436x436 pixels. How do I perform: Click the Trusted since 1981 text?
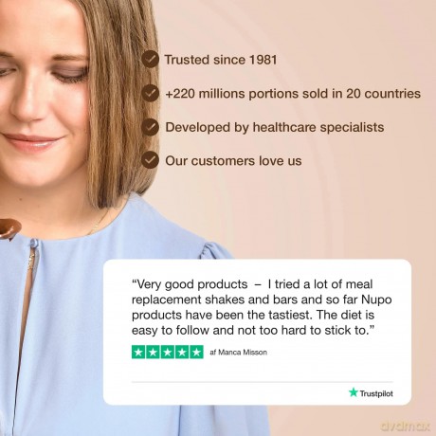point(221,60)
